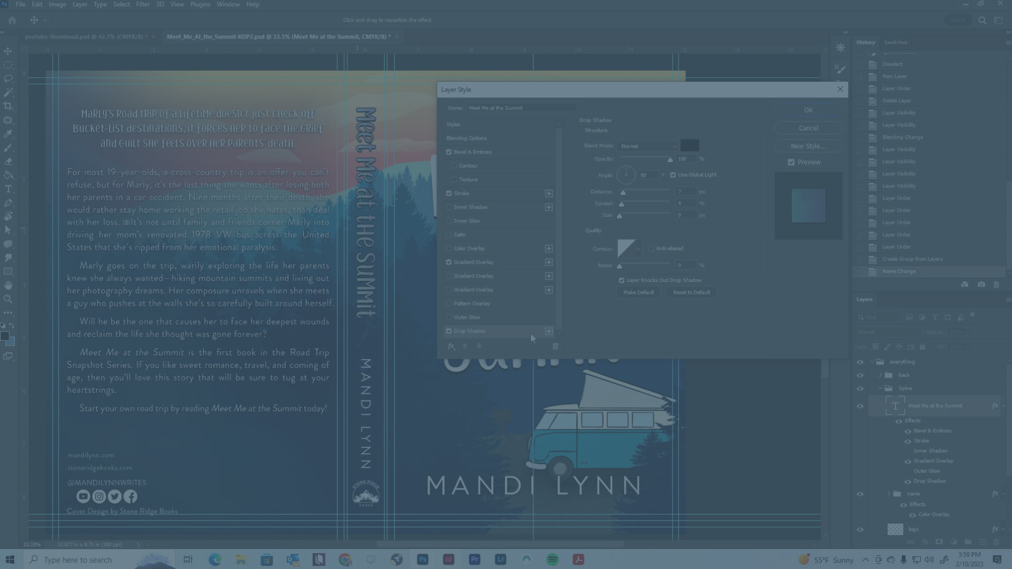This screenshot has width=1012, height=569.
Task: Open the layer blending mode dropdown in Layers panel
Action: tap(887, 332)
